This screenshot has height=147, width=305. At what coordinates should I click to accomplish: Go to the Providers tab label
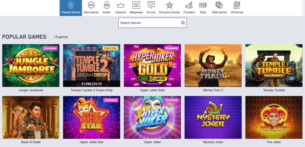point(189,12)
